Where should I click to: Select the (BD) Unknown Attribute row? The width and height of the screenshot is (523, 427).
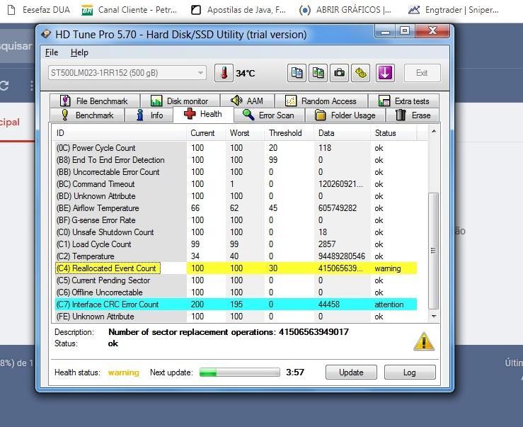tap(236, 196)
